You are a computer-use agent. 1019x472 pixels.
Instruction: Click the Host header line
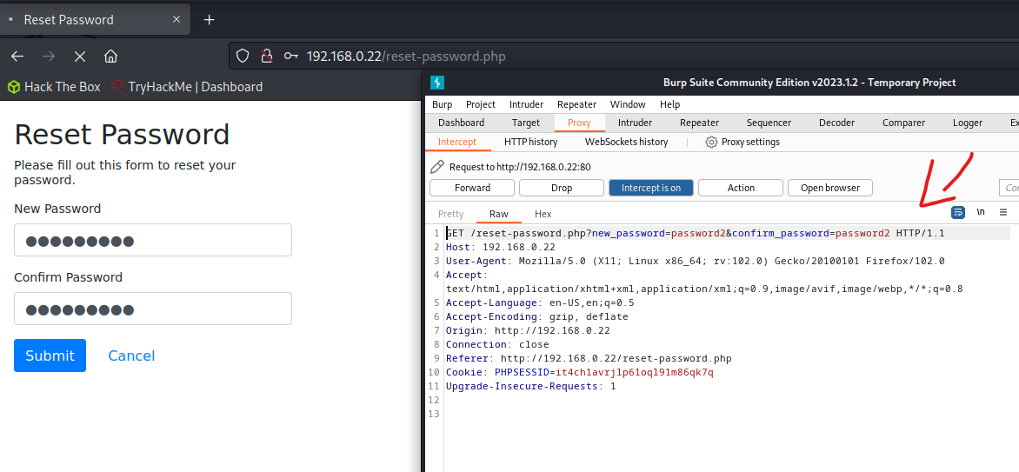pos(501,247)
